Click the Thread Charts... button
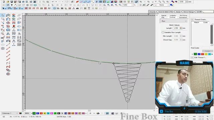214x120 pixels. tap(200, 20)
